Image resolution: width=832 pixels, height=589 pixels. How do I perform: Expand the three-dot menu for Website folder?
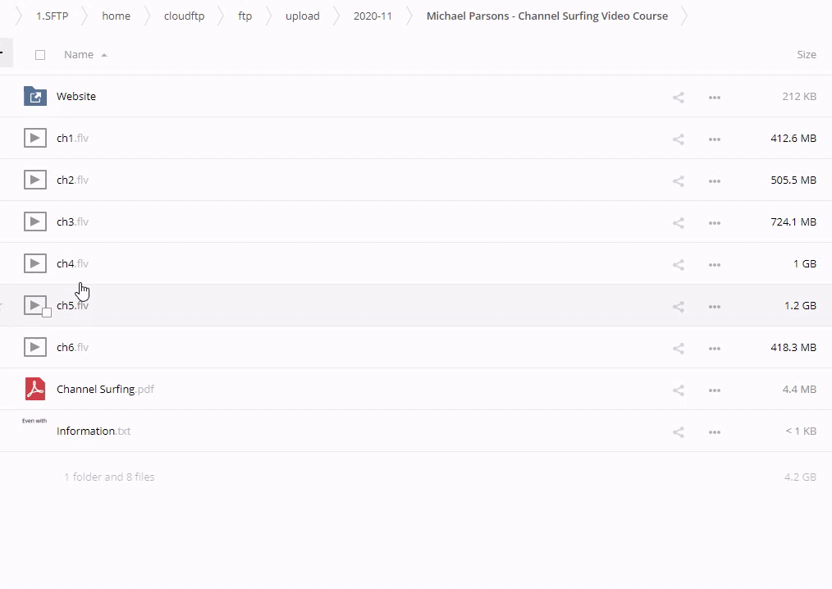(x=715, y=98)
